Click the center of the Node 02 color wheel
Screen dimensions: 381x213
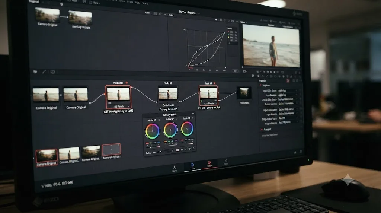(x=170, y=130)
